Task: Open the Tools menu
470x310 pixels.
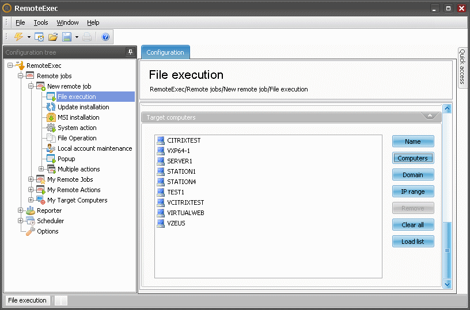Action: pos(41,22)
